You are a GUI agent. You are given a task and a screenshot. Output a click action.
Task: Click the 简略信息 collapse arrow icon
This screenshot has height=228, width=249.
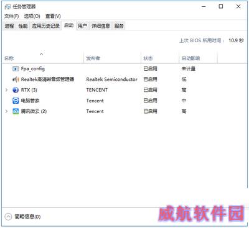point(8,217)
